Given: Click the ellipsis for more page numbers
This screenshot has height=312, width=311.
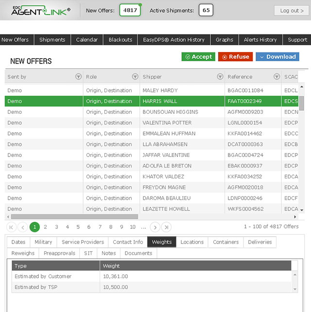Looking at the screenshot, I should [143, 227].
